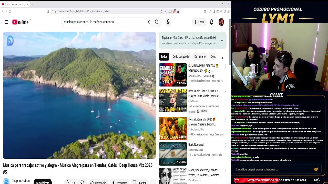The height and width of the screenshot is (184, 328).
Task: Open options for Rock Nacional video
Action: (x=225, y=145)
